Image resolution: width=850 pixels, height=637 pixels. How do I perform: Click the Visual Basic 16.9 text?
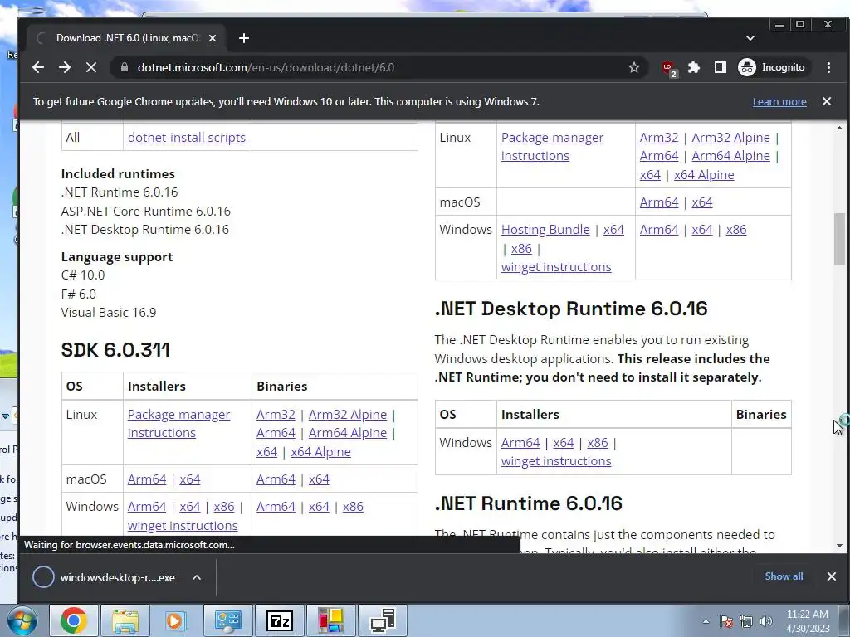coord(109,313)
